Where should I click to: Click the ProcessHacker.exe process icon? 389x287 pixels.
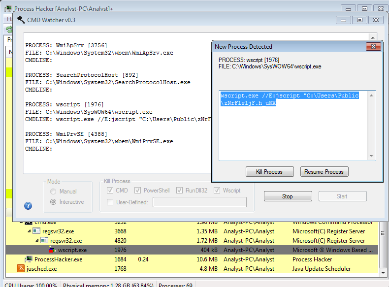click(29, 259)
